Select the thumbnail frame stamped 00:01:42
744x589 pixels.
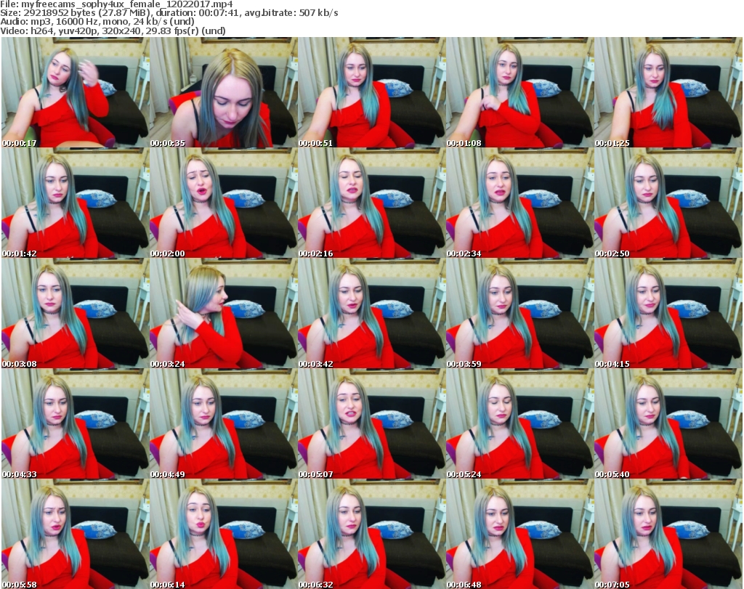pos(75,203)
